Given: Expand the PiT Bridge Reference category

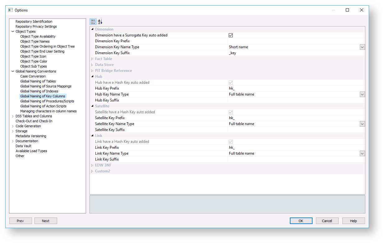Looking at the screenshot, I should coord(92,71).
